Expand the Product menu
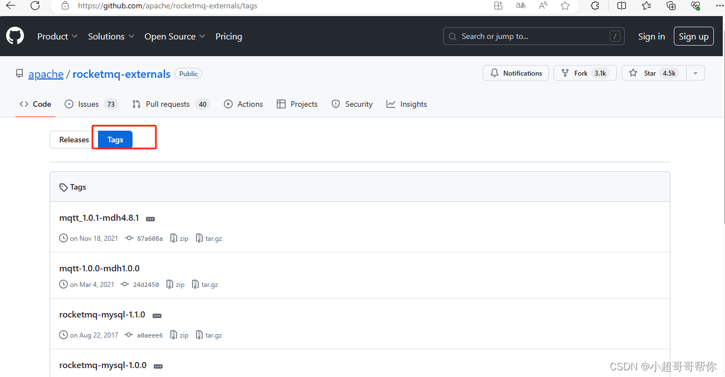The image size is (725, 377). 57,36
